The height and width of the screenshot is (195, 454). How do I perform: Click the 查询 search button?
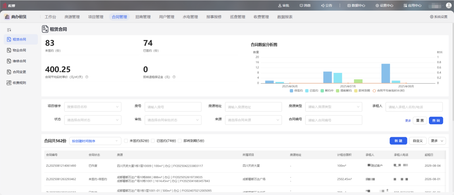[436, 120]
